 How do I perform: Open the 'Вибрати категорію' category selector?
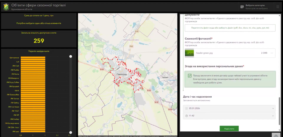point(255,7)
